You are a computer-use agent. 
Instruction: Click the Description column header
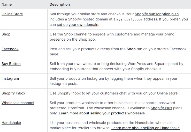pos(60,4)
